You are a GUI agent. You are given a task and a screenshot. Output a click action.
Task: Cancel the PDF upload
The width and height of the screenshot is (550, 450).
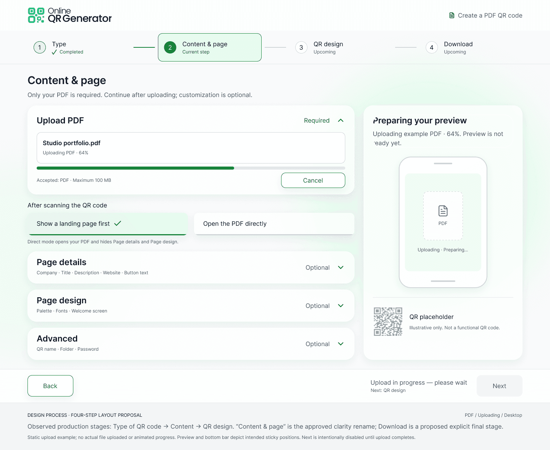tap(313, 180)
